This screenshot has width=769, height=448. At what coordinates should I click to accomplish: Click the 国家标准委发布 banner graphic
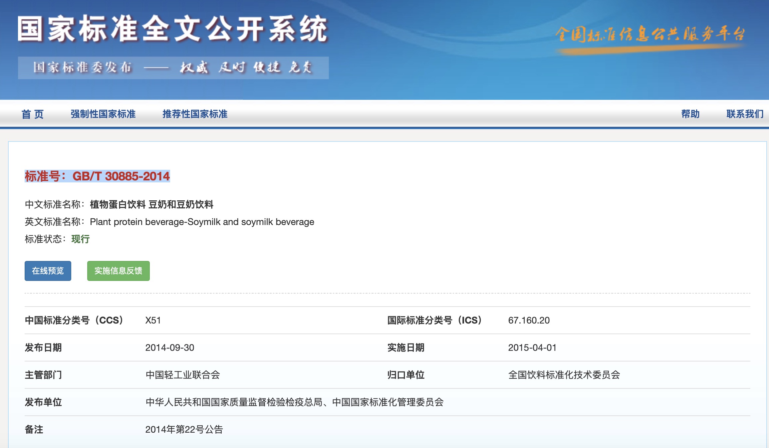tap(173, 68)
